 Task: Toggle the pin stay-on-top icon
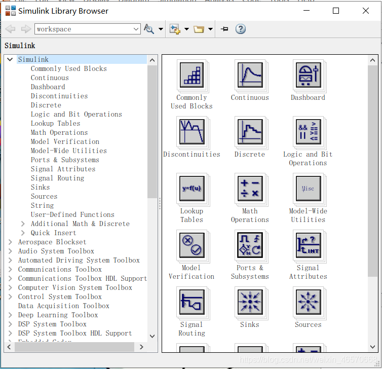(x=224, y=29)
